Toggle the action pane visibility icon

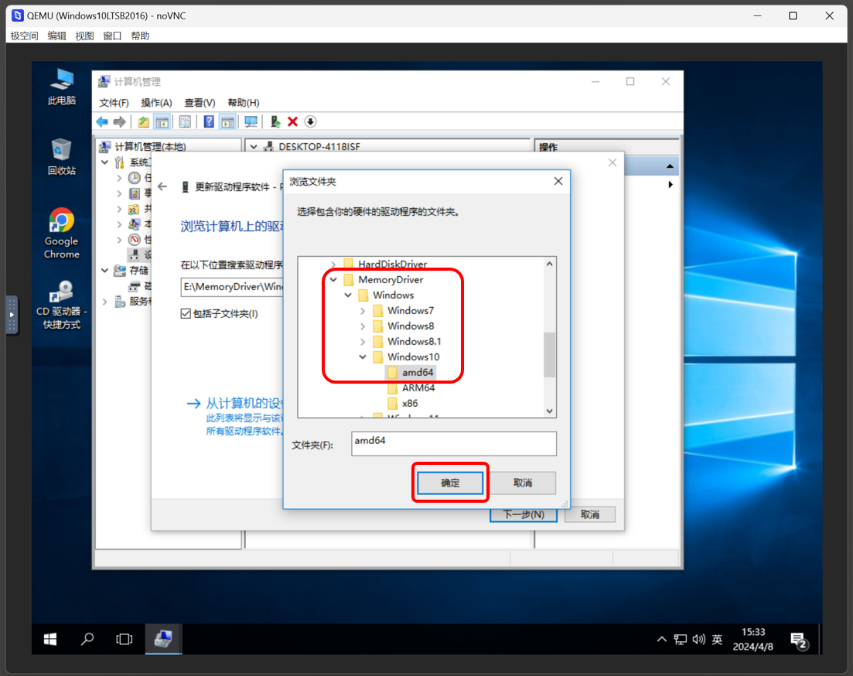point(227,121)
